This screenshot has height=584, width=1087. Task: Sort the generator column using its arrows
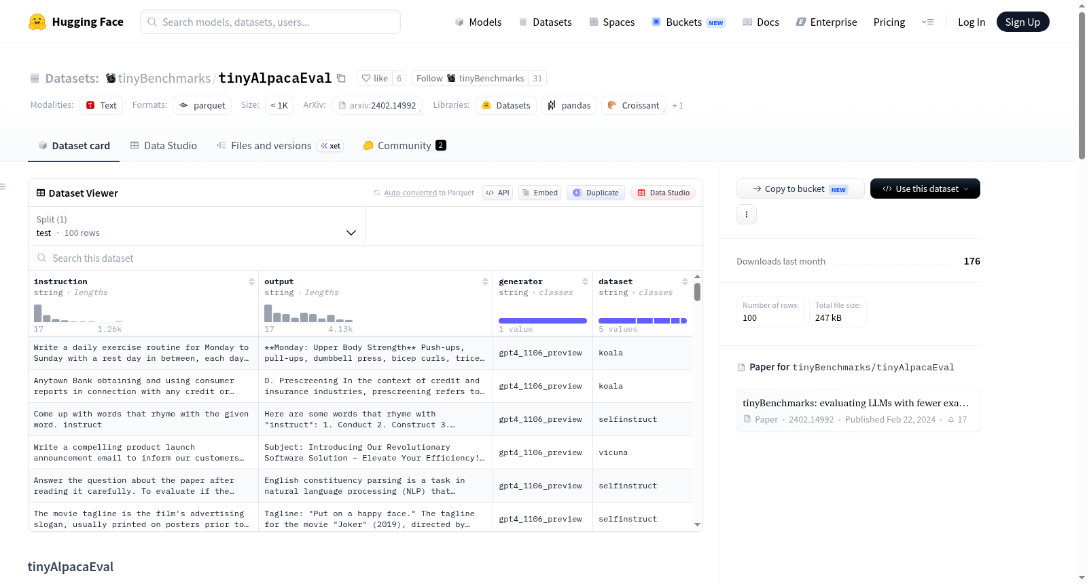pos(585,281)
